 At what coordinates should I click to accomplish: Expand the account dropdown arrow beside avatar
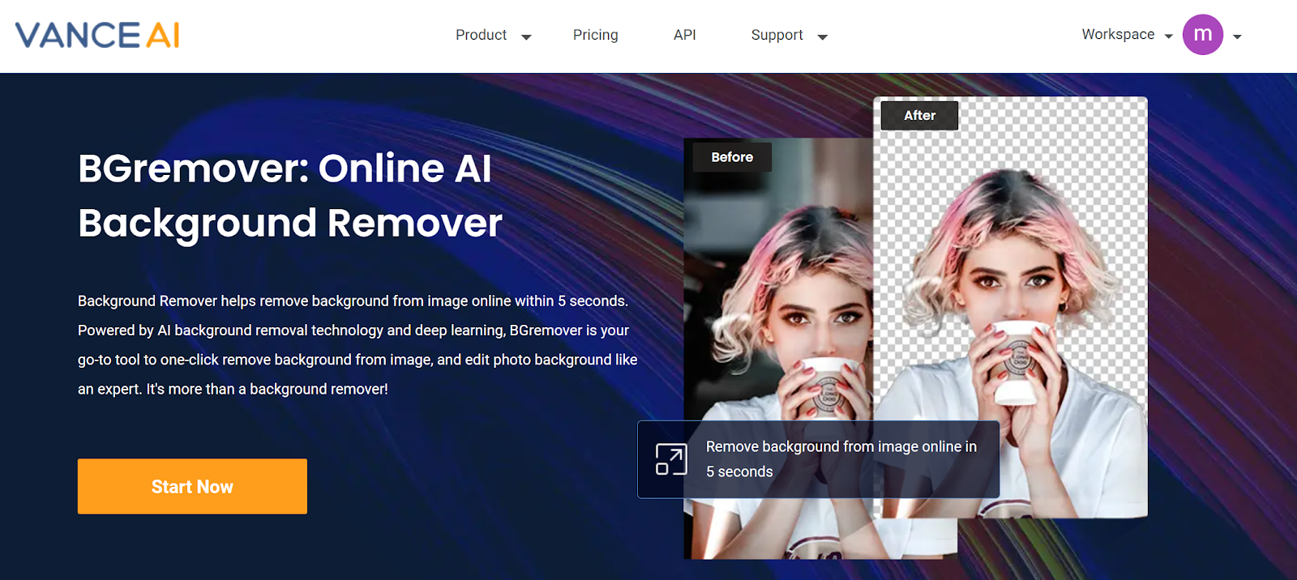tap(1237, 36)
